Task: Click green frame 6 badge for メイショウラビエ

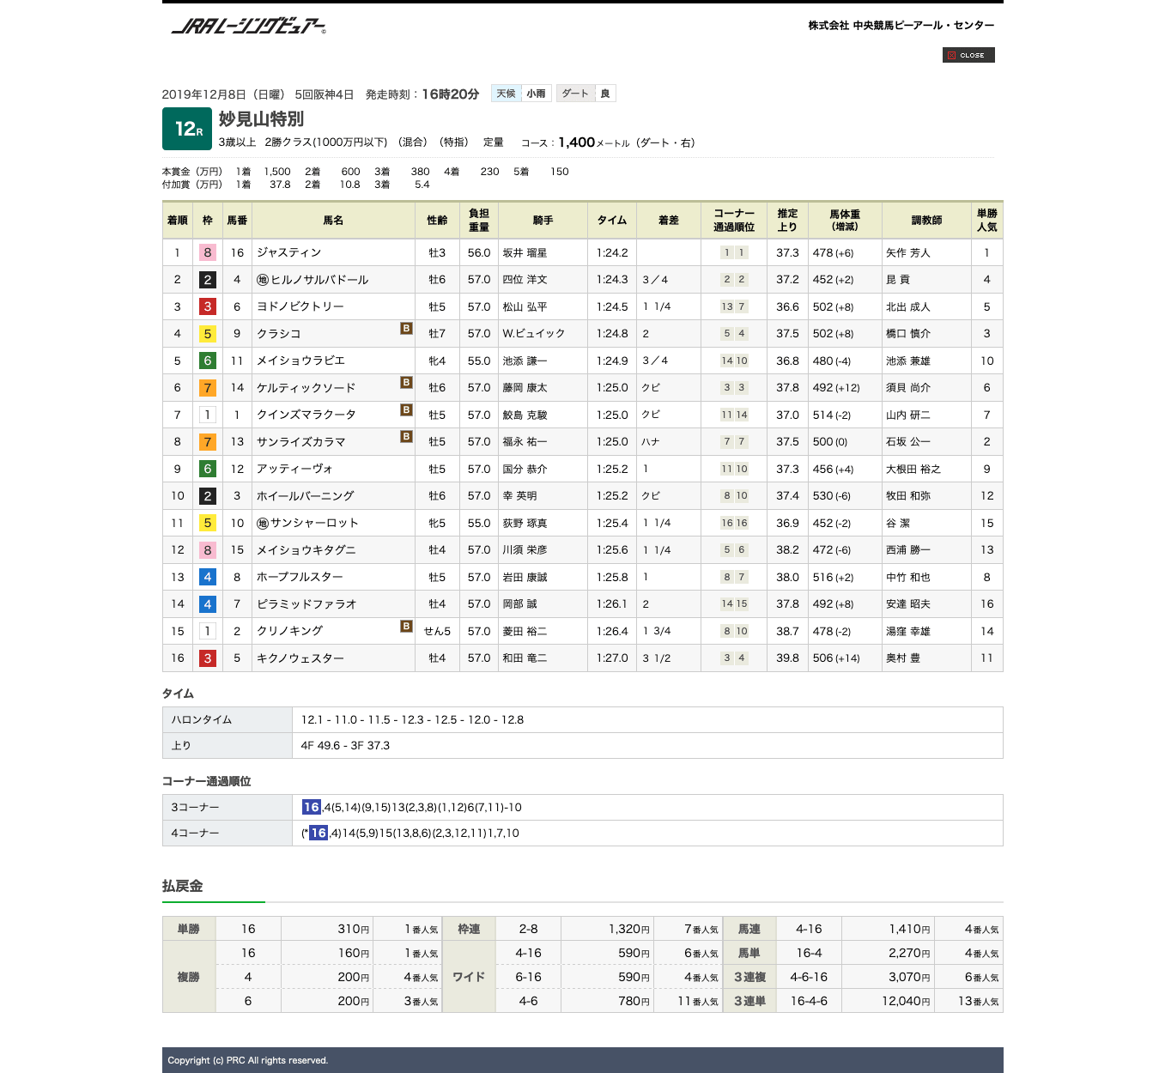Action: pyautogui.click(x=207, y=361)
